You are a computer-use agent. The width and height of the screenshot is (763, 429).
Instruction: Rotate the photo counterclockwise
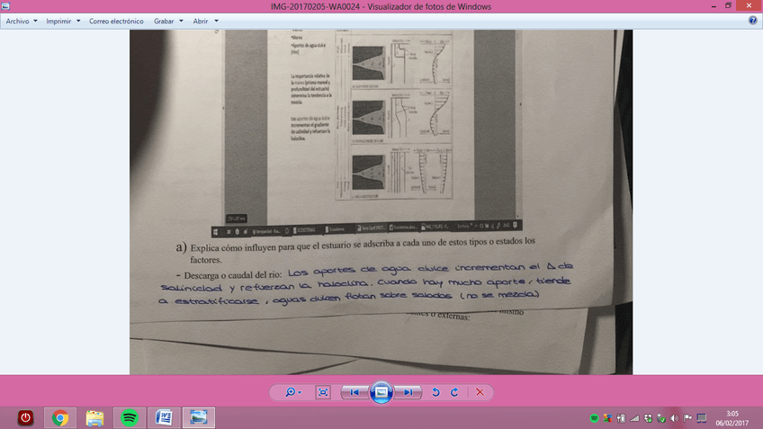coord(436,392)
